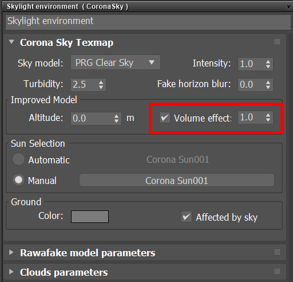This screenshot has width=293, height=282.
Task: Click the Volume effect spinner arrows
Action: (268, 117)
